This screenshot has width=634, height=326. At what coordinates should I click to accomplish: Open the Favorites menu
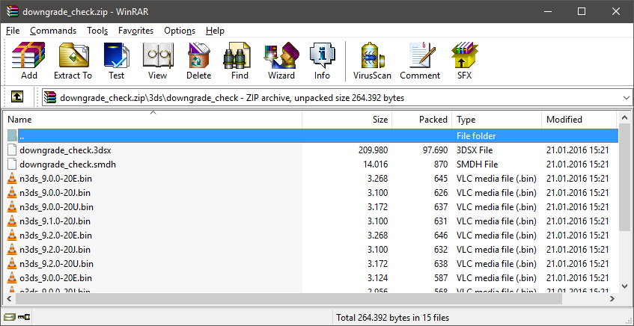(135, 31)
